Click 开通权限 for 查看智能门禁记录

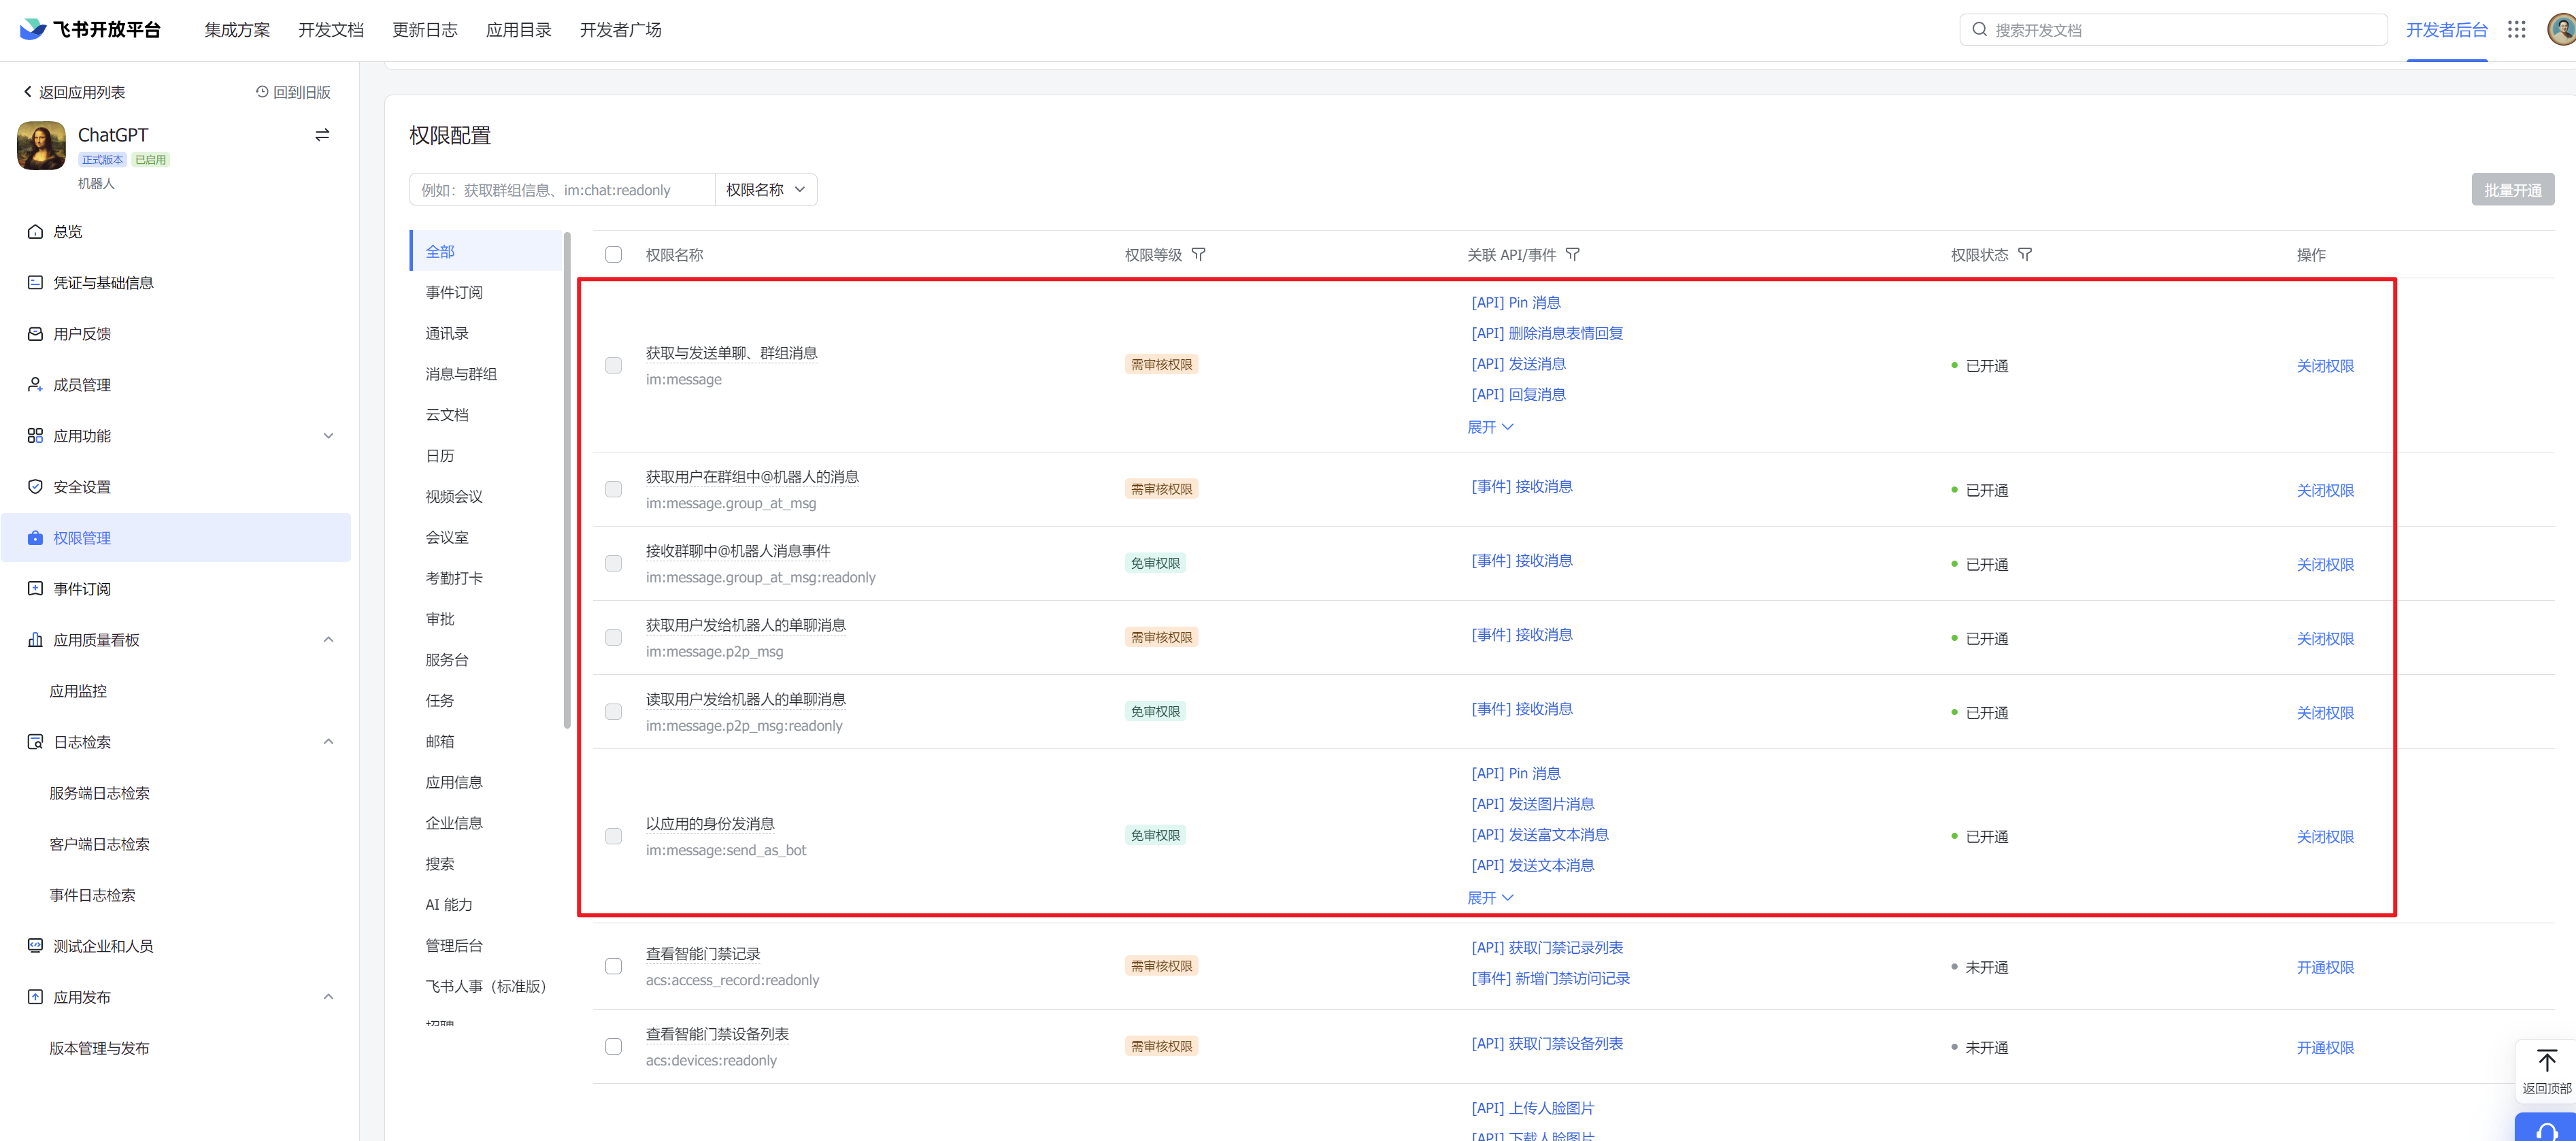click(2324, 967)
